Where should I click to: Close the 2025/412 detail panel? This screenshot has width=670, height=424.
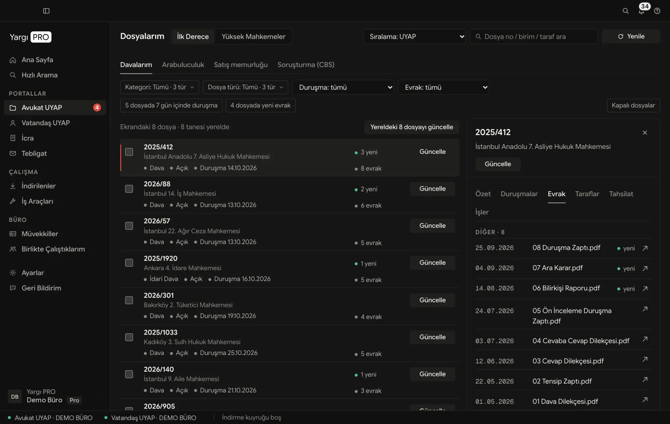tap(645, 132)
